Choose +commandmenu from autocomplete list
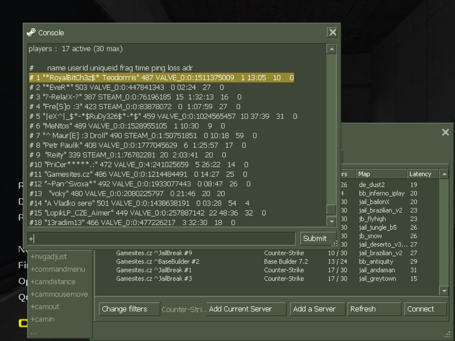 58,269
